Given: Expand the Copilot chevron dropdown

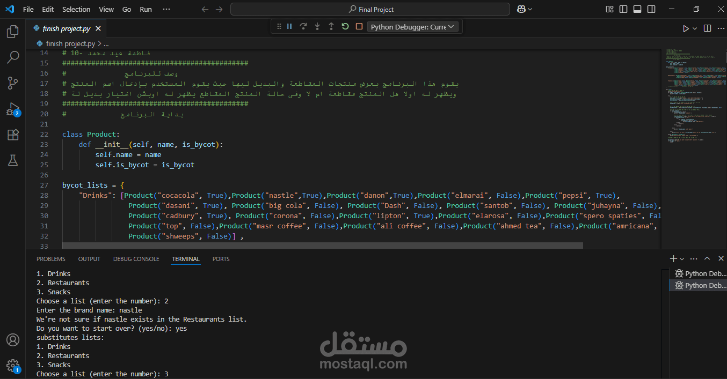Looking at the screenshot, I should click(x=530, y=9).
